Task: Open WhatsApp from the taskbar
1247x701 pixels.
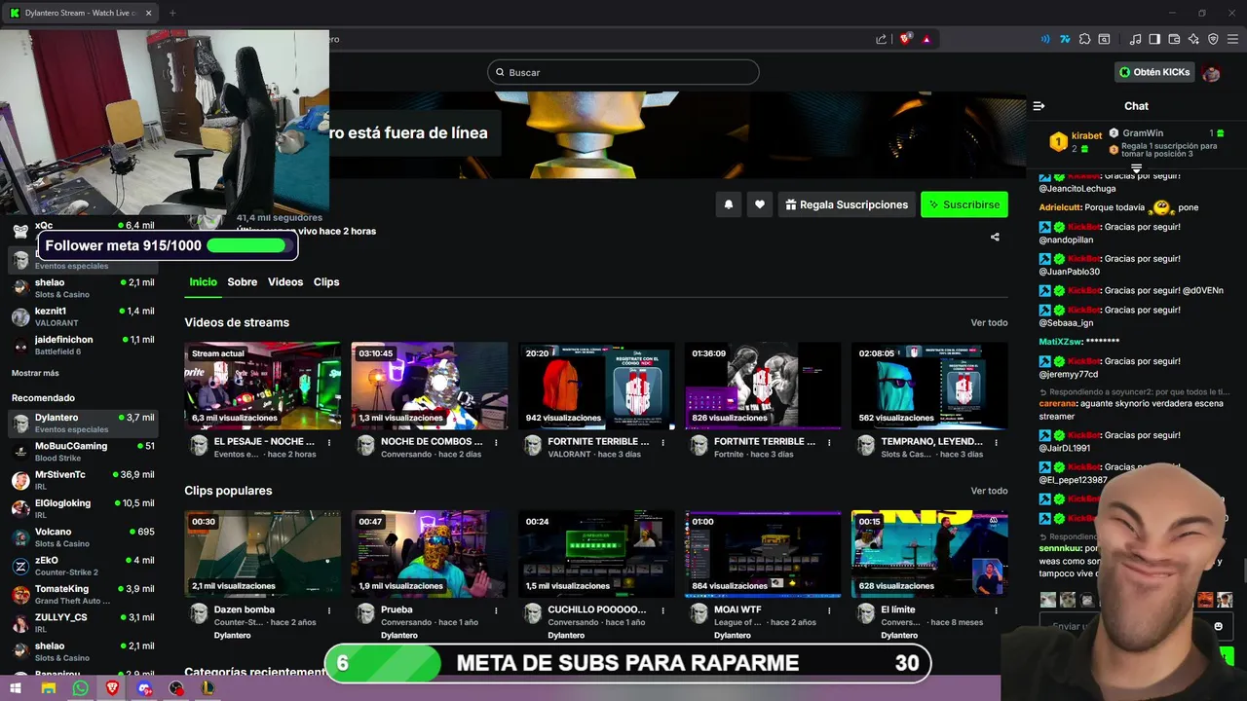Action: click(80, 688)
